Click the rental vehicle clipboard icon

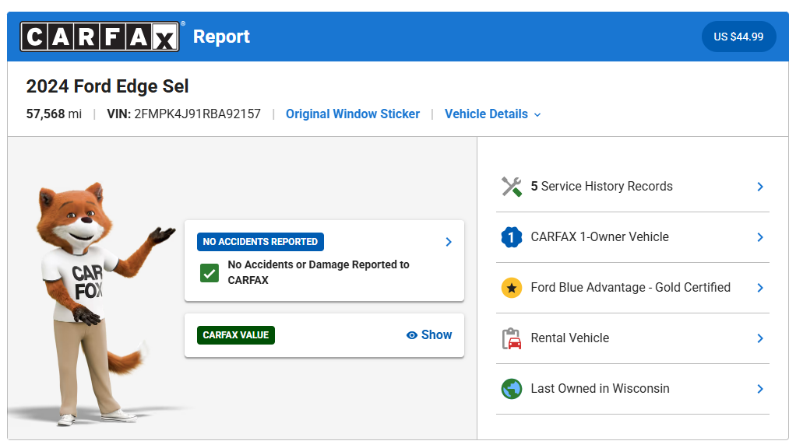tap(512, 338)
